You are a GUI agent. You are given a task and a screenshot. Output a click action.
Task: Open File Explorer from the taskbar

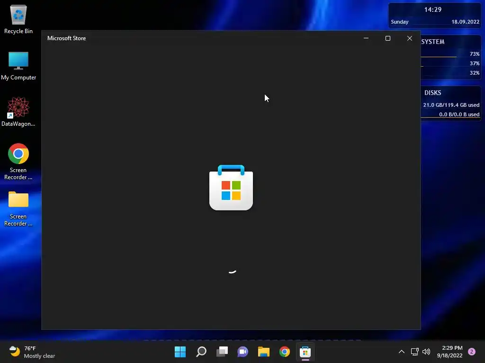(263, 352)
